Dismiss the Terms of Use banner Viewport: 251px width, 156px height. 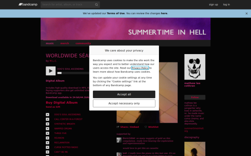tap(246, 14)
